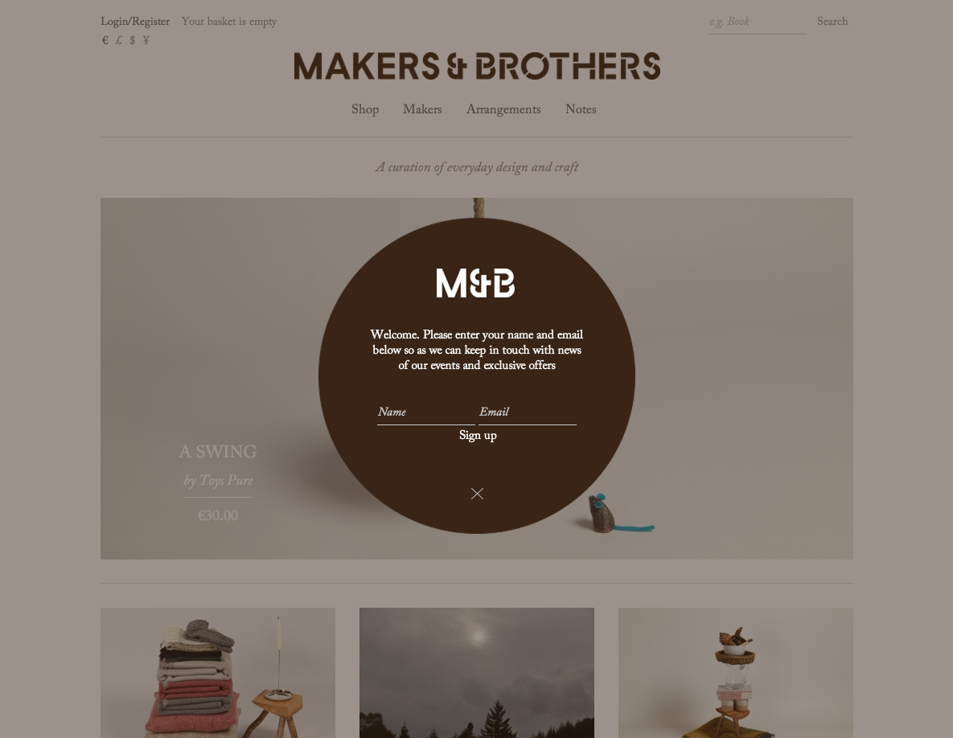The width and height of the screenshot is (953, 738).
Task: Open the stacked blankets product thumbnail
Action: pyautogui.click(x=218, y=673)
